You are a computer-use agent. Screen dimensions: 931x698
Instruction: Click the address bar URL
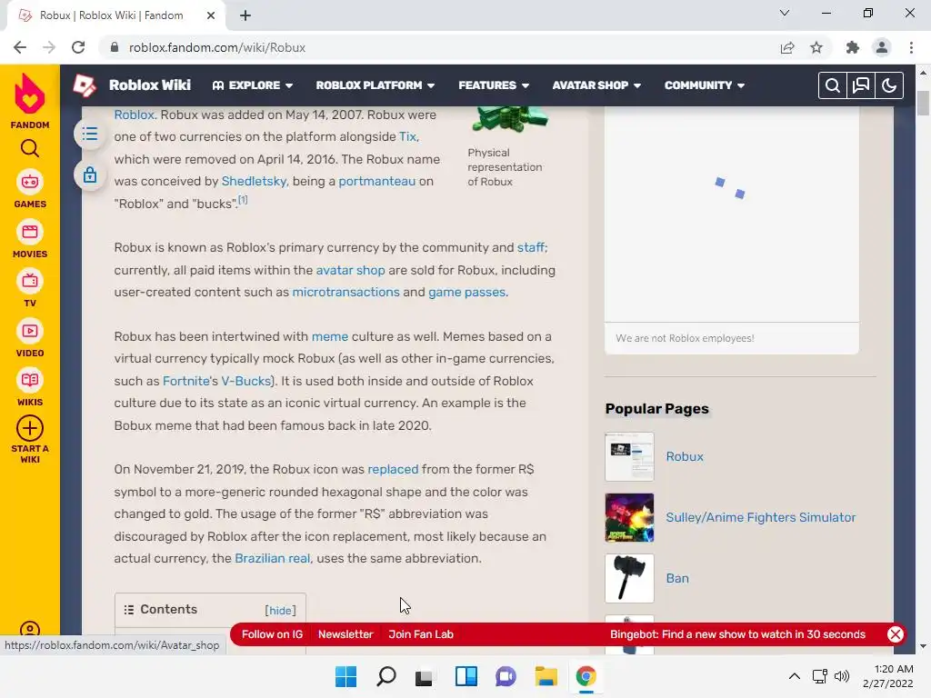(217, 47)
